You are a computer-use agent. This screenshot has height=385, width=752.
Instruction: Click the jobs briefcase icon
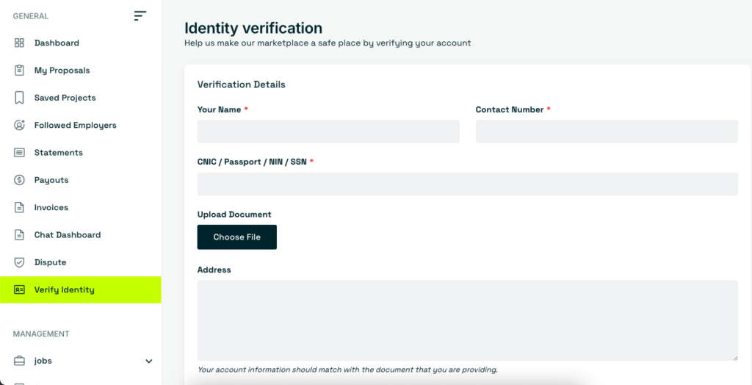pos(19,361)
